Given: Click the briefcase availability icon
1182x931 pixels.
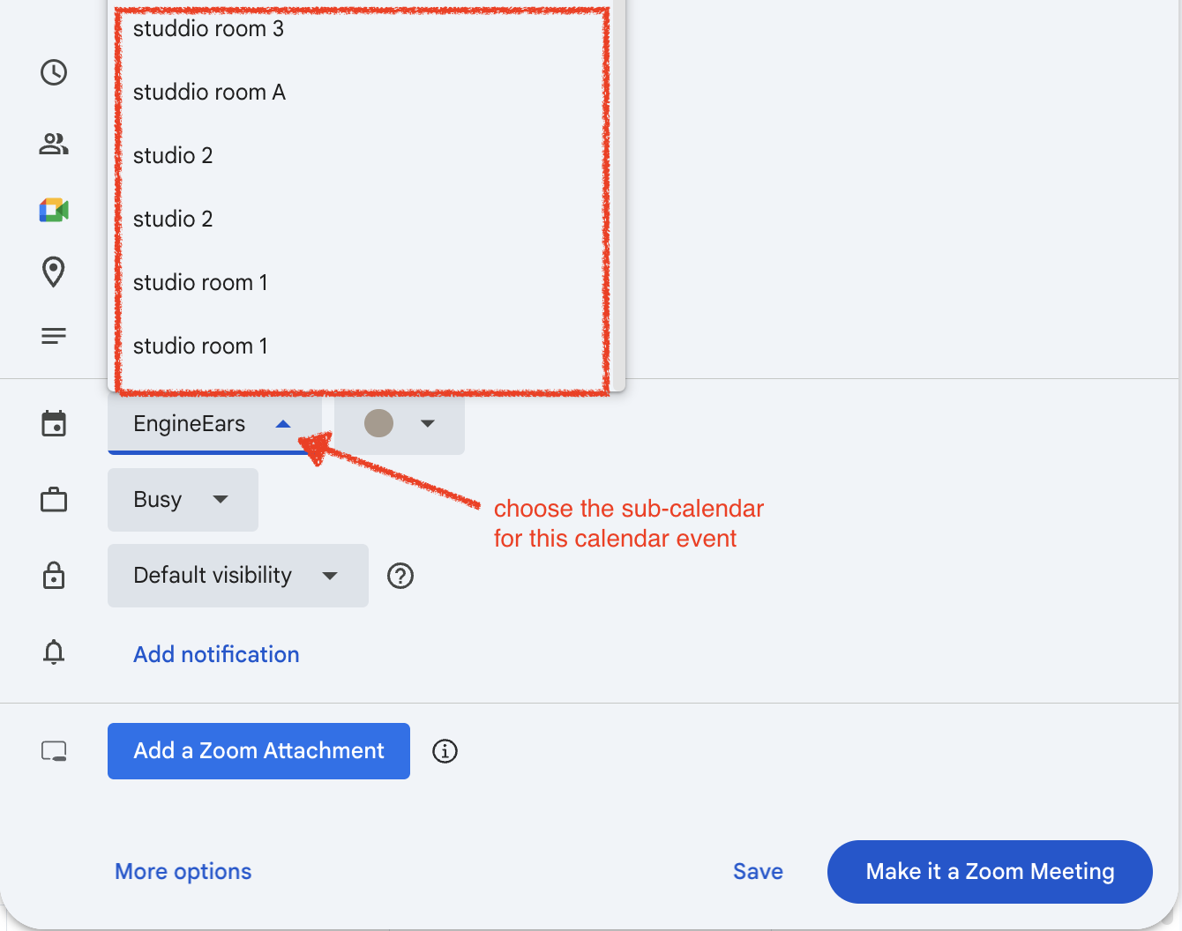Looking at the screenshot, I should click(x=54, y=500).
